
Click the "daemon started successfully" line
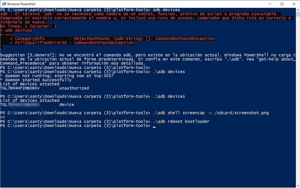point(36,80)
